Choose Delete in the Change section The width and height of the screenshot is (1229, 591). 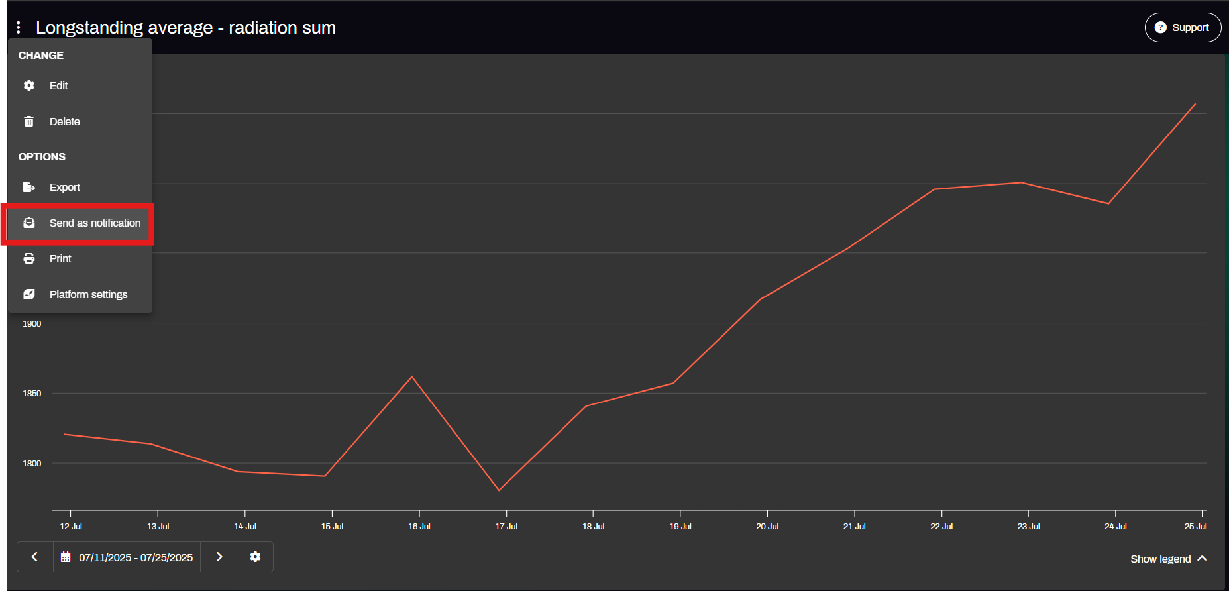pyautogui.click(x=65, y=121)
